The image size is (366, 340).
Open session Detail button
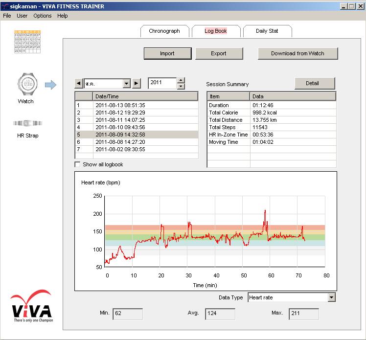click(x=312, y=83)
